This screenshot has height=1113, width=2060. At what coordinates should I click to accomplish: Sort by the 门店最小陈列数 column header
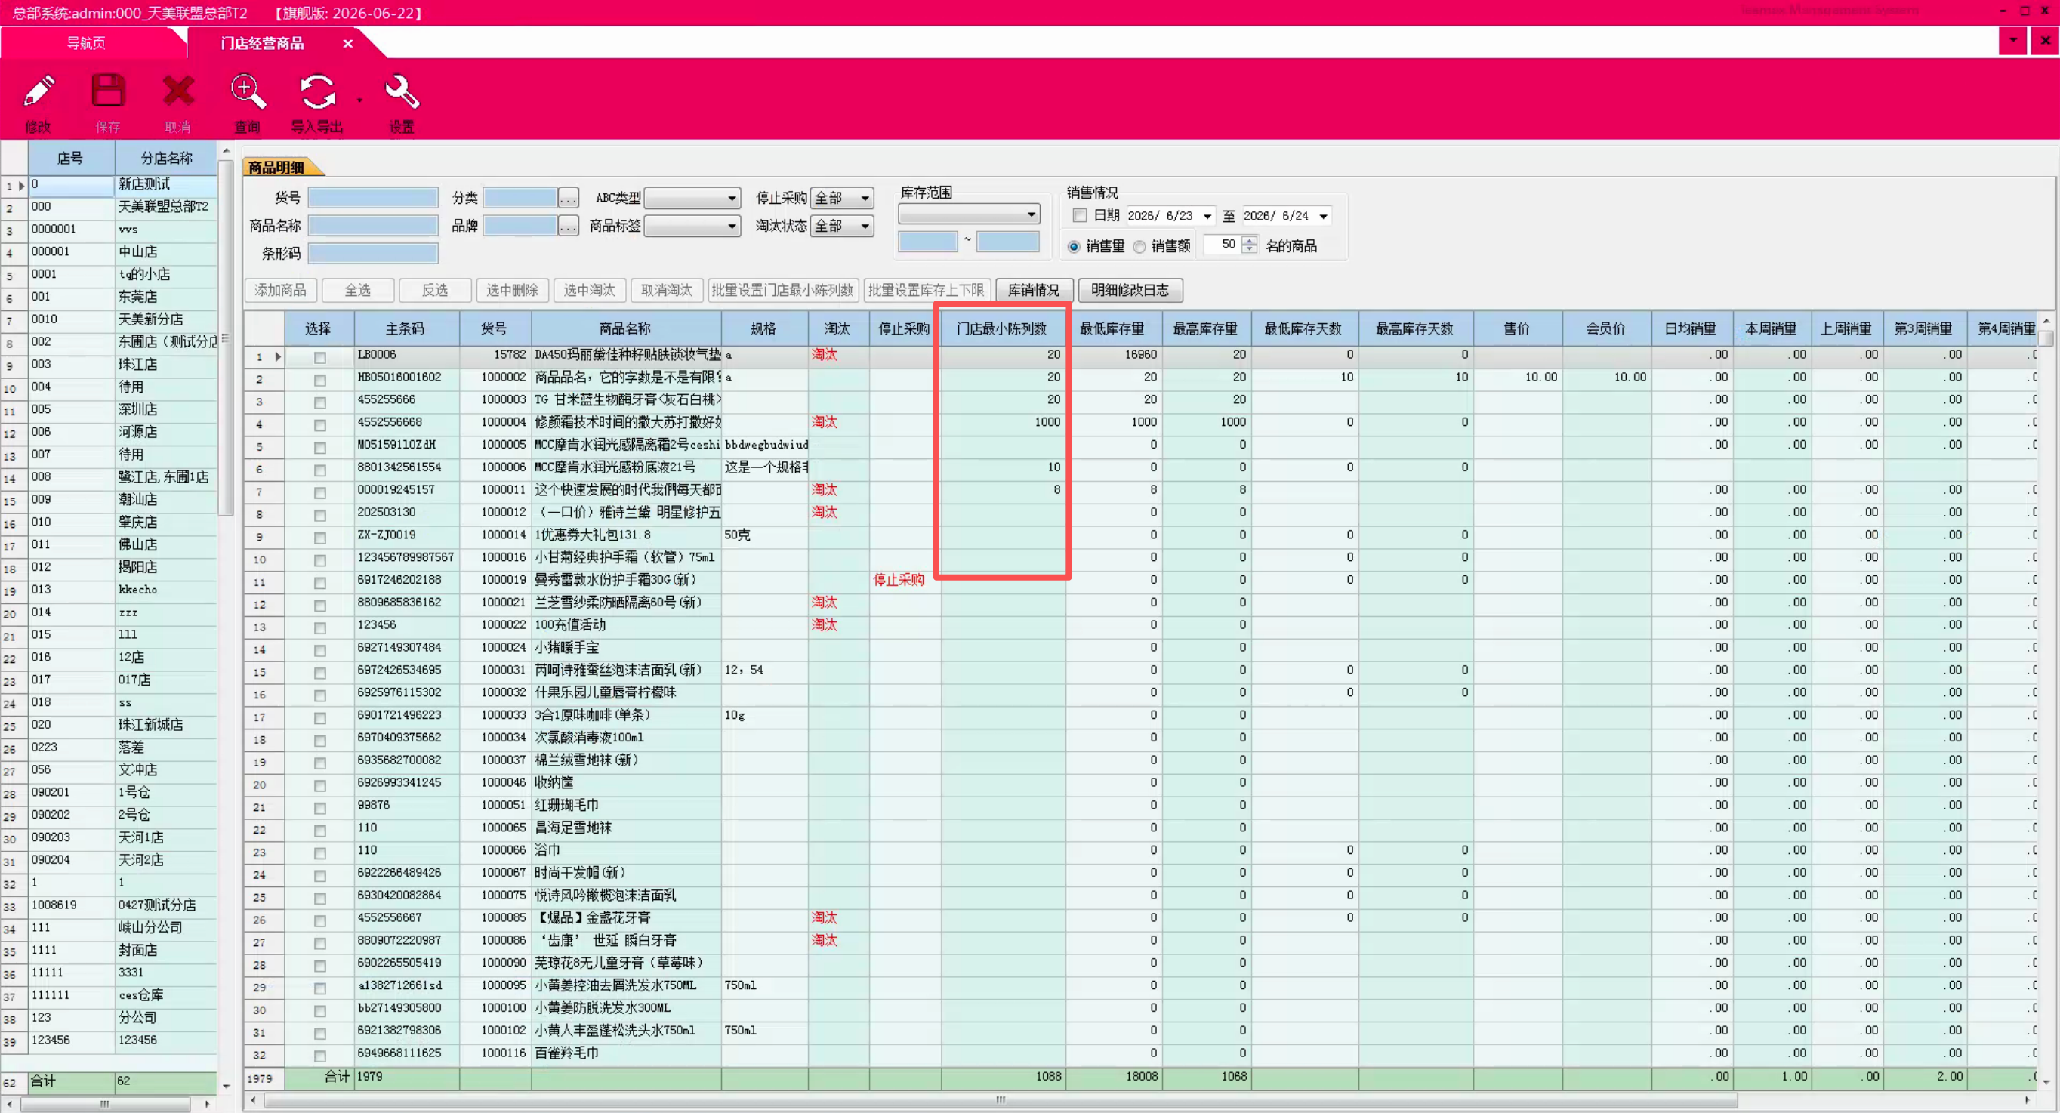[1003, 328]
